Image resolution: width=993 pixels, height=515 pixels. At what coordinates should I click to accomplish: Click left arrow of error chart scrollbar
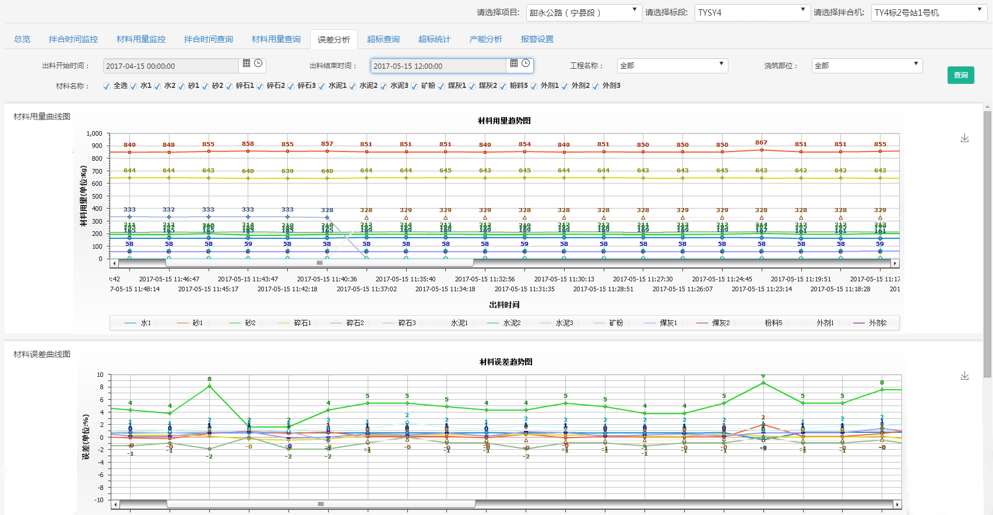coord(115,505)
